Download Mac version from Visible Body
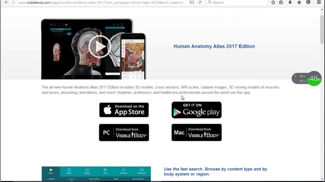 coord(197,132)
